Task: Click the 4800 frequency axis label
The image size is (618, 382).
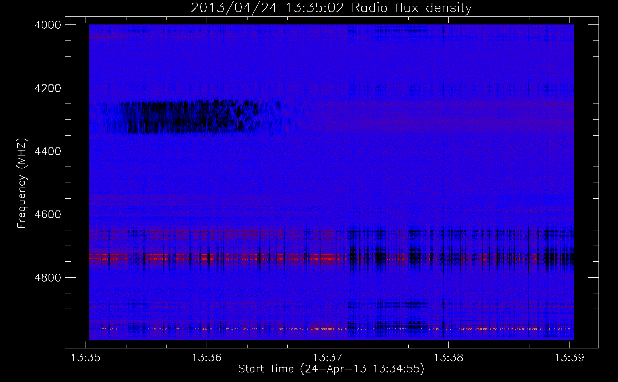Action: pos(48,277)
